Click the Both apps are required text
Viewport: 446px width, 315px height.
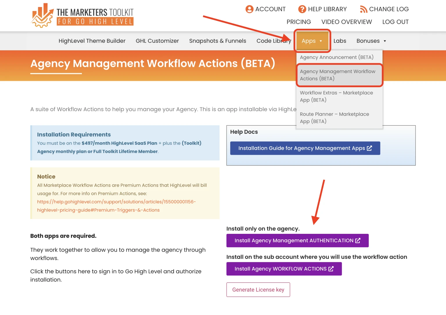tap(63, 236)
